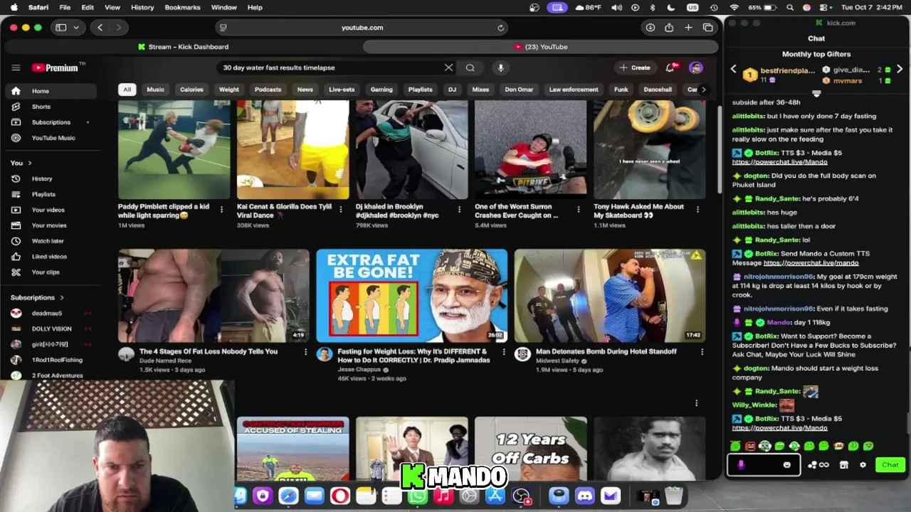Viewport: 911px width, 512px height.
Task: Open Your clips in the sidebar
Action: pos(50,272)
